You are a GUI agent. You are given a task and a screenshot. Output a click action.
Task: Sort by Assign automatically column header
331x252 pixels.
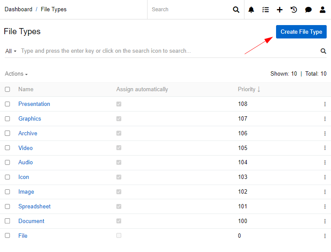coord(142,89)
